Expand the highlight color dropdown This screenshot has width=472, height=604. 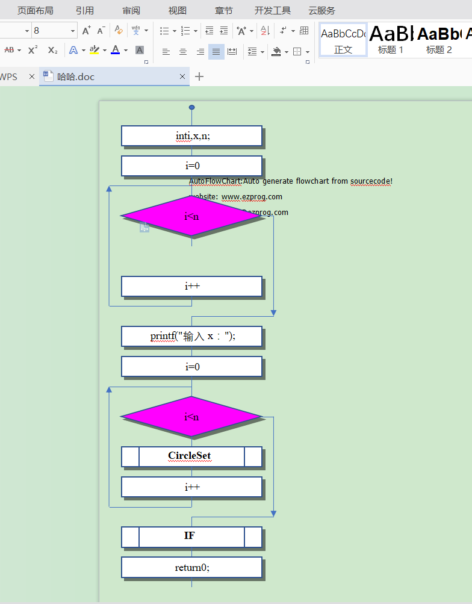point(105,51)
